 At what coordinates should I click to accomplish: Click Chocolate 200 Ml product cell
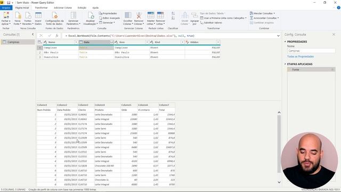[x=107, y=166]
